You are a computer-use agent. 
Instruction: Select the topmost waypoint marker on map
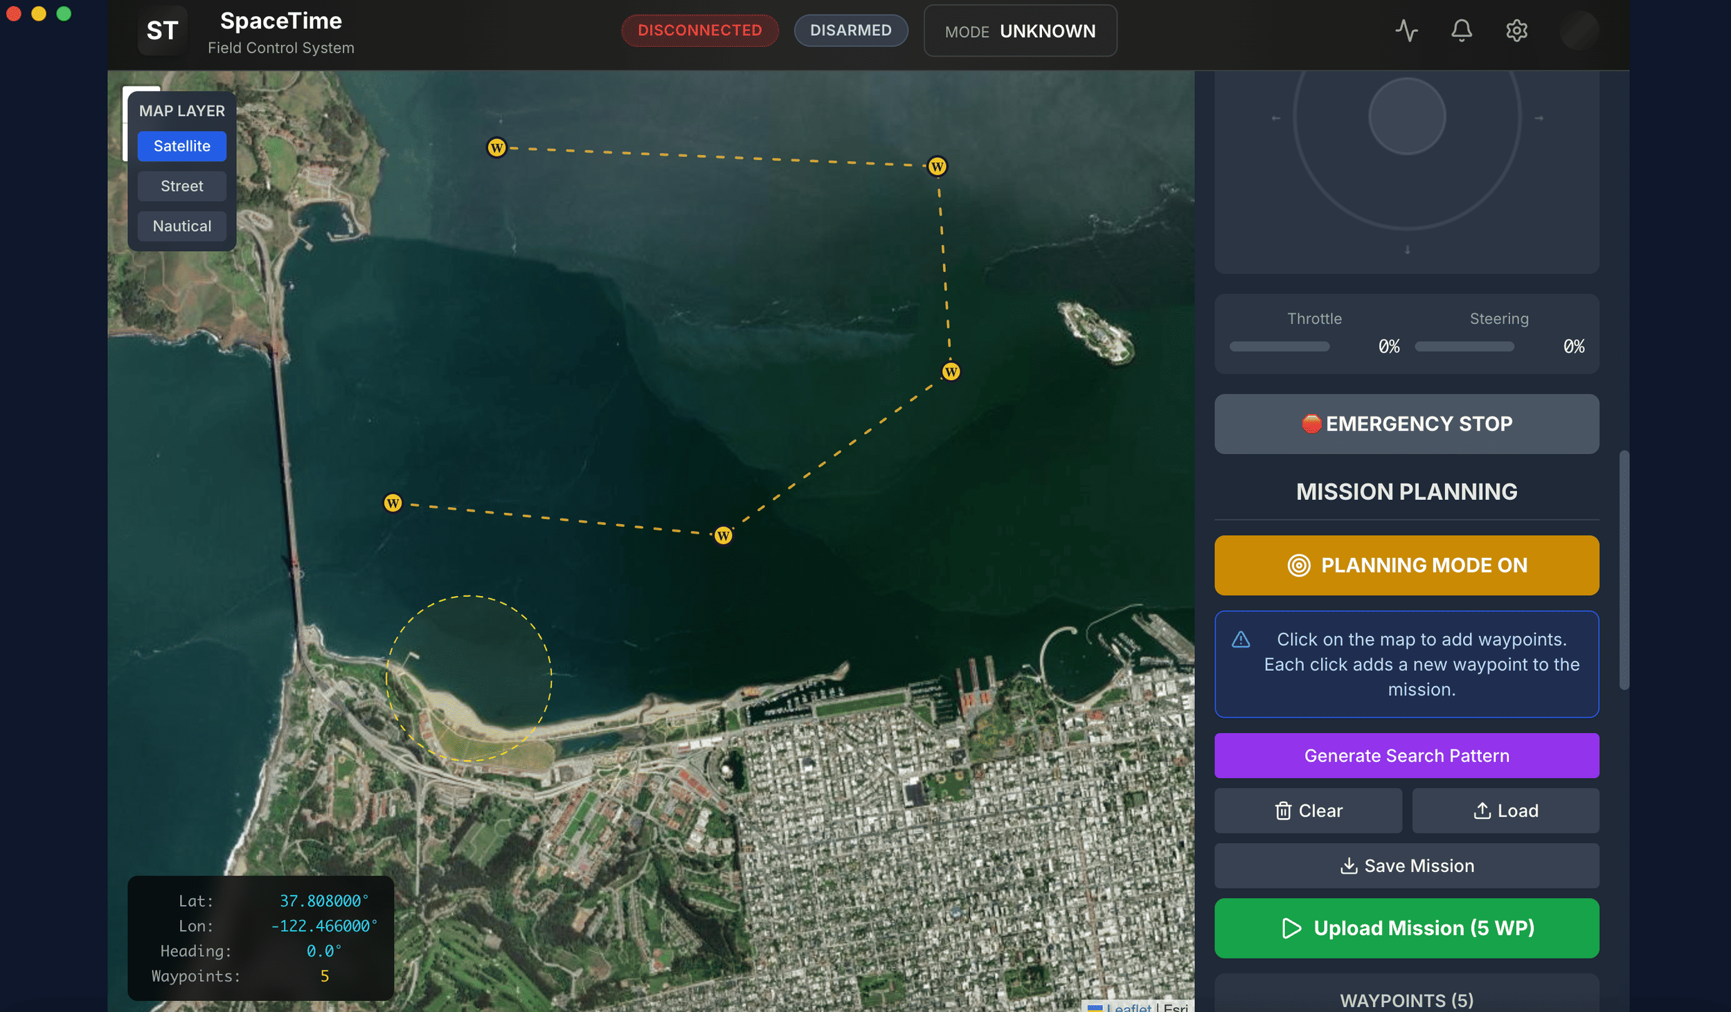[496, 147]
